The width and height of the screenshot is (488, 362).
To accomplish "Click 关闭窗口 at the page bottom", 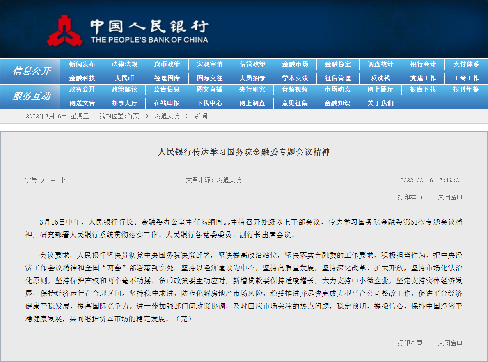I will tap(450, 343).
